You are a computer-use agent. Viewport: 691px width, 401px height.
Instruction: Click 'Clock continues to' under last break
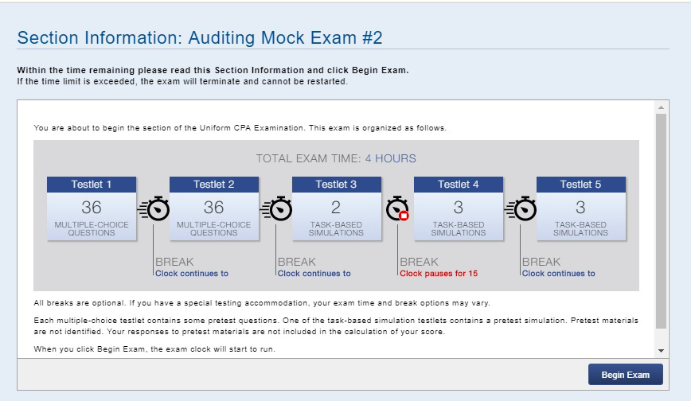tap(559, 274)
